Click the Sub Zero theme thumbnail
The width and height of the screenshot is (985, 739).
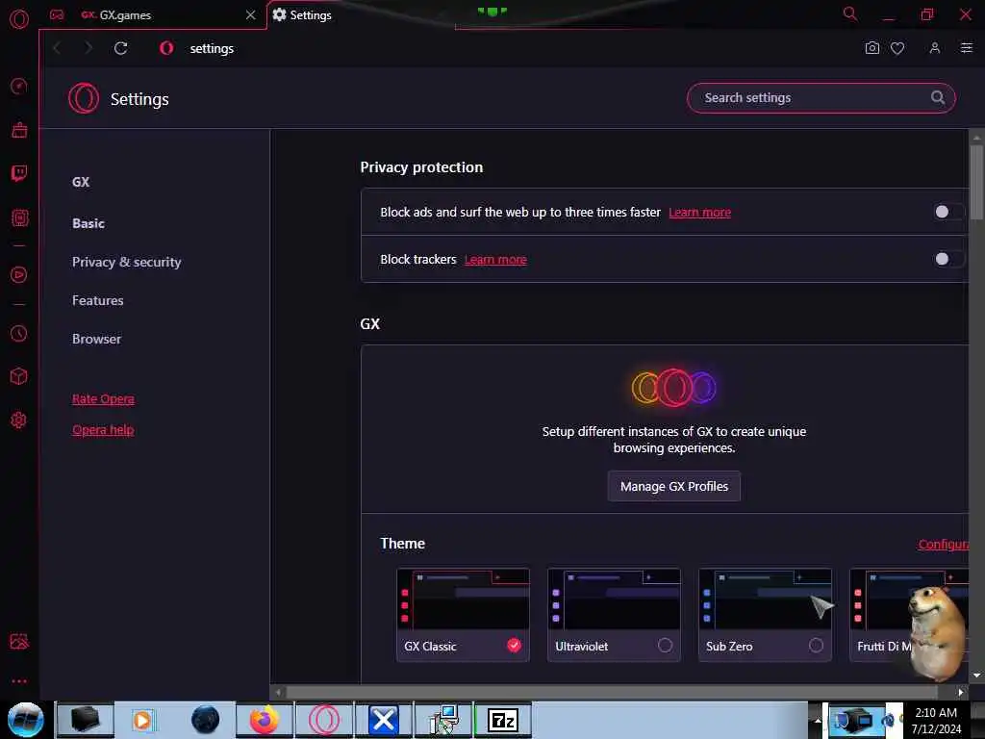pos(765,600)
